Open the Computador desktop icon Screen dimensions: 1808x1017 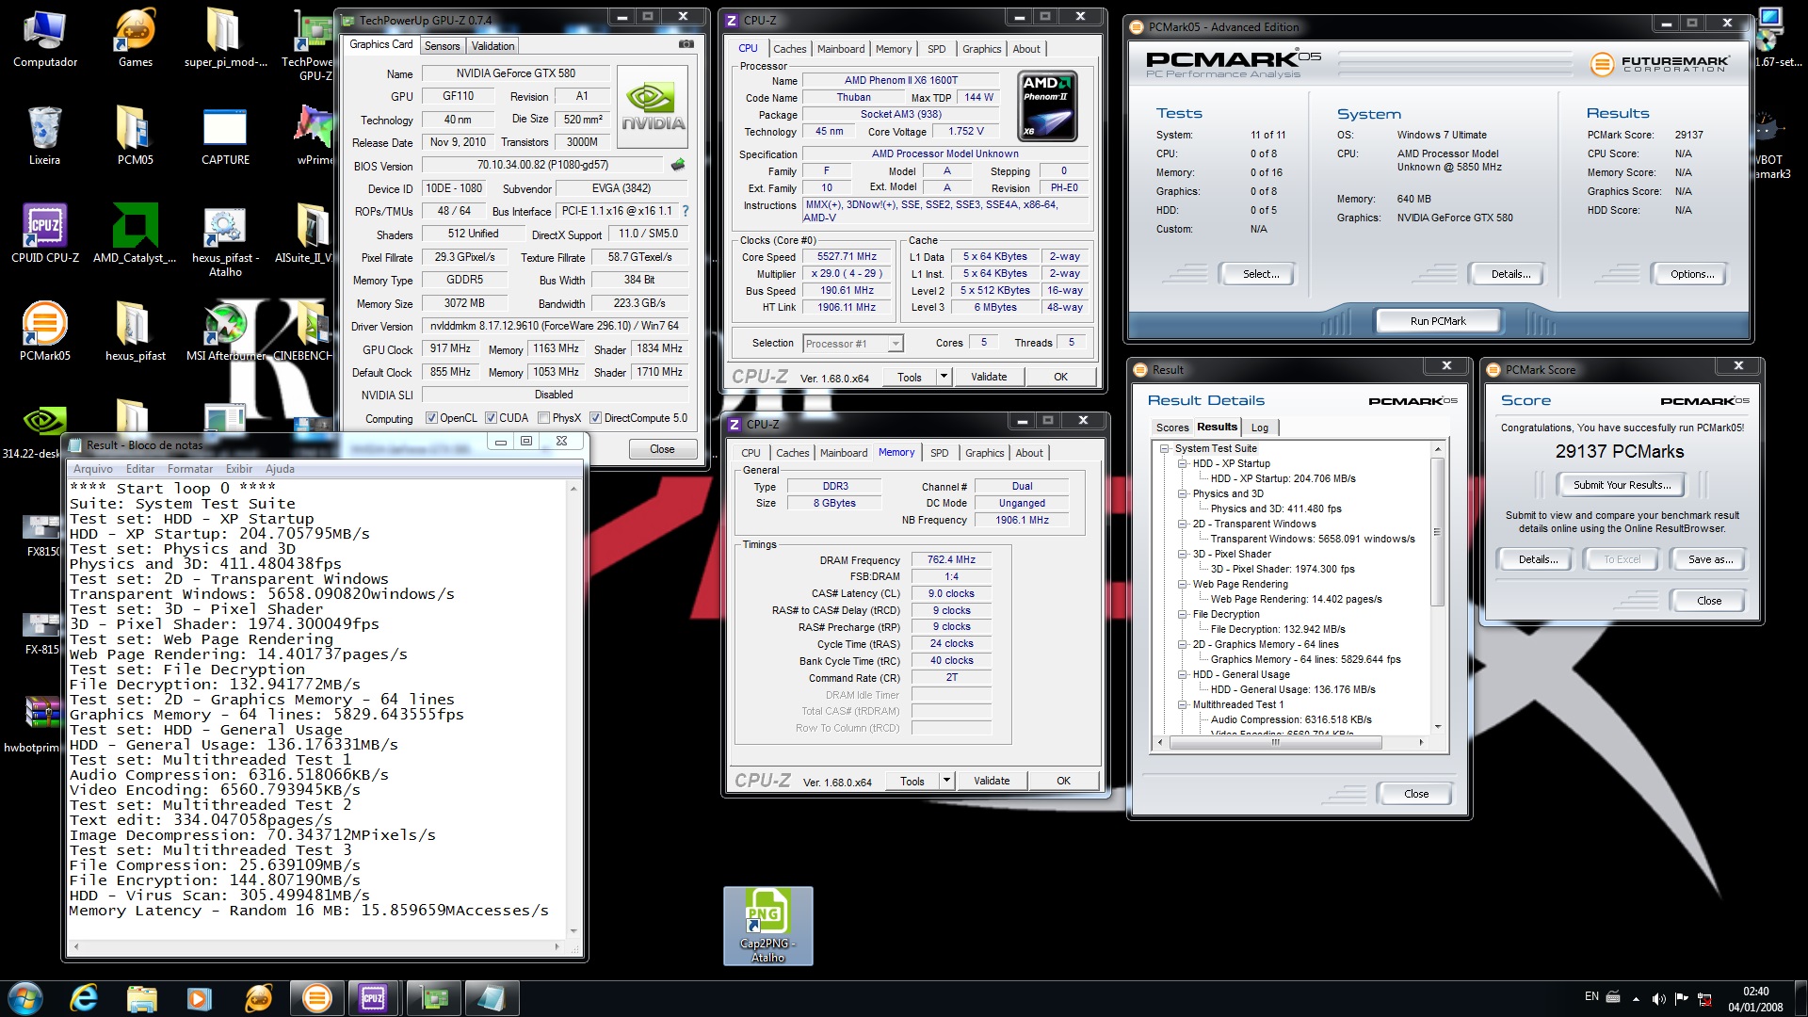click(44, 39)
